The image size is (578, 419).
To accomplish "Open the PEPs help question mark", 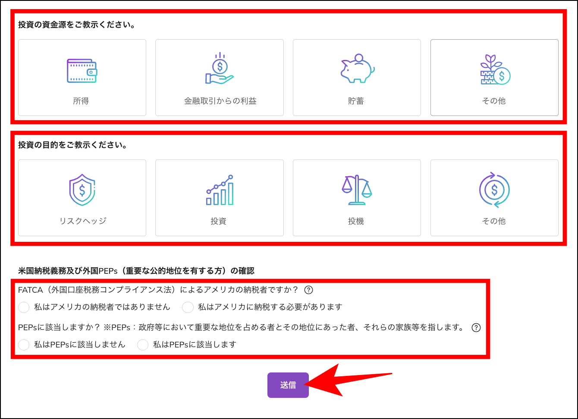I will [x=476, y=328].
